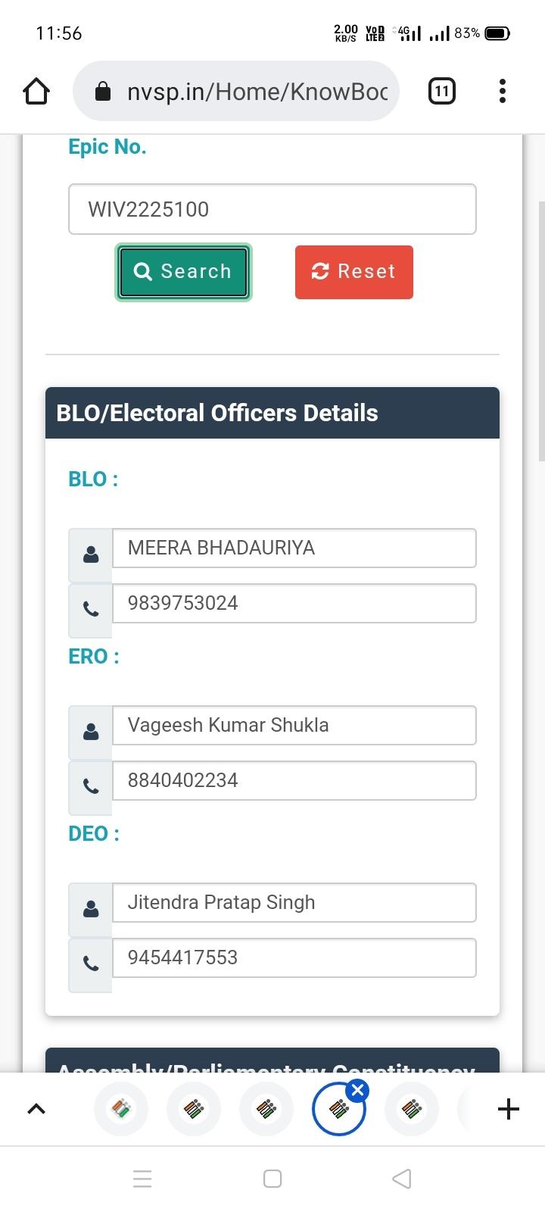The width and height of the screenshot is (545, 1212).
Task: Select the BLO phone number field 9839753024
Action: (x=294, y=603)
